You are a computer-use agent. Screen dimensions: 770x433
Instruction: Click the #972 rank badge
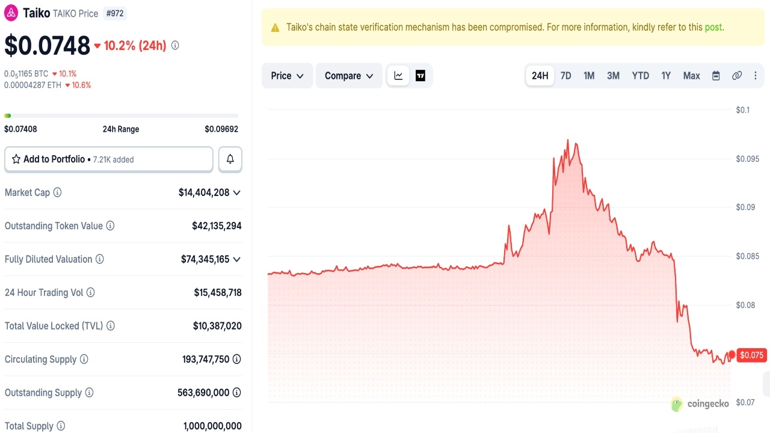115,13
